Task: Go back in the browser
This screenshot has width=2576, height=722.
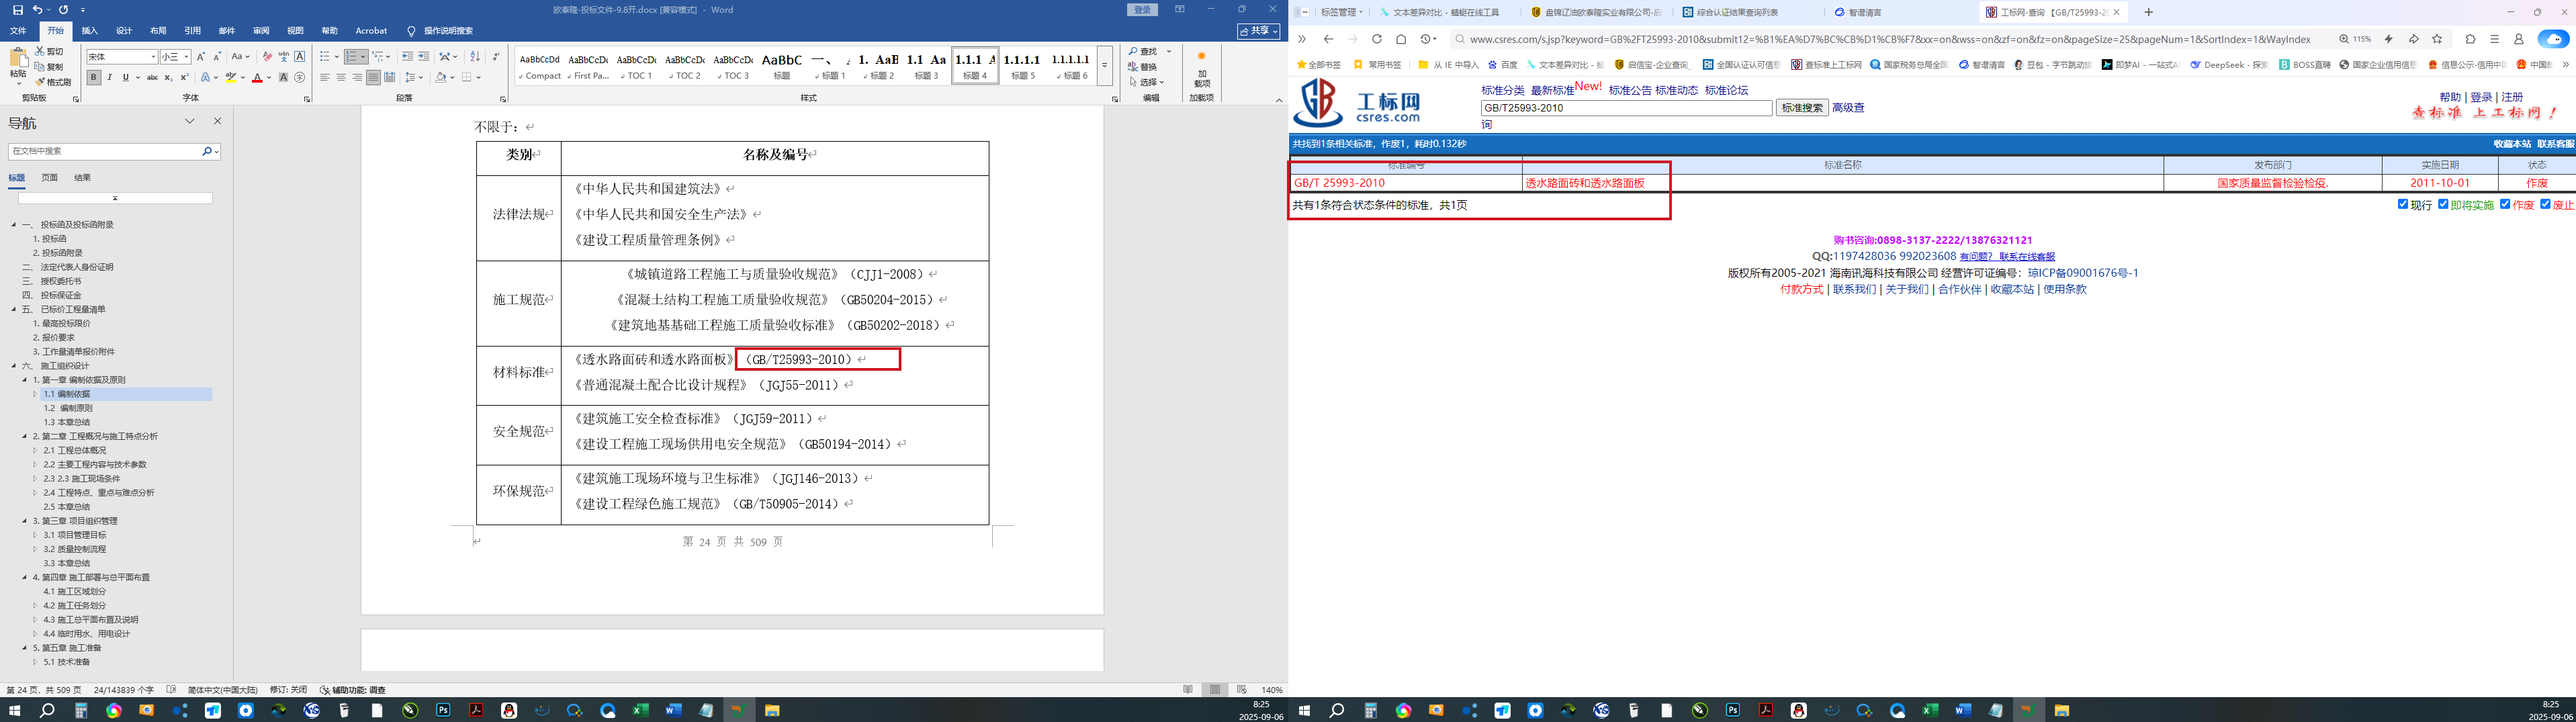Action: (1328, 39)
